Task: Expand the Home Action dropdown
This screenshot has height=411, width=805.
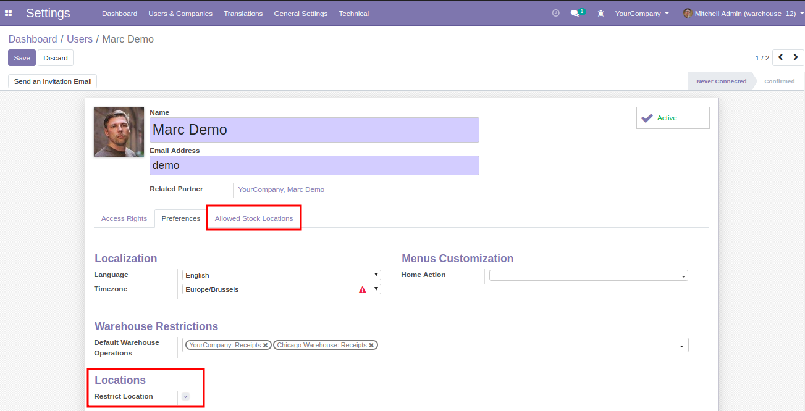Action: [x=588, y=276]
